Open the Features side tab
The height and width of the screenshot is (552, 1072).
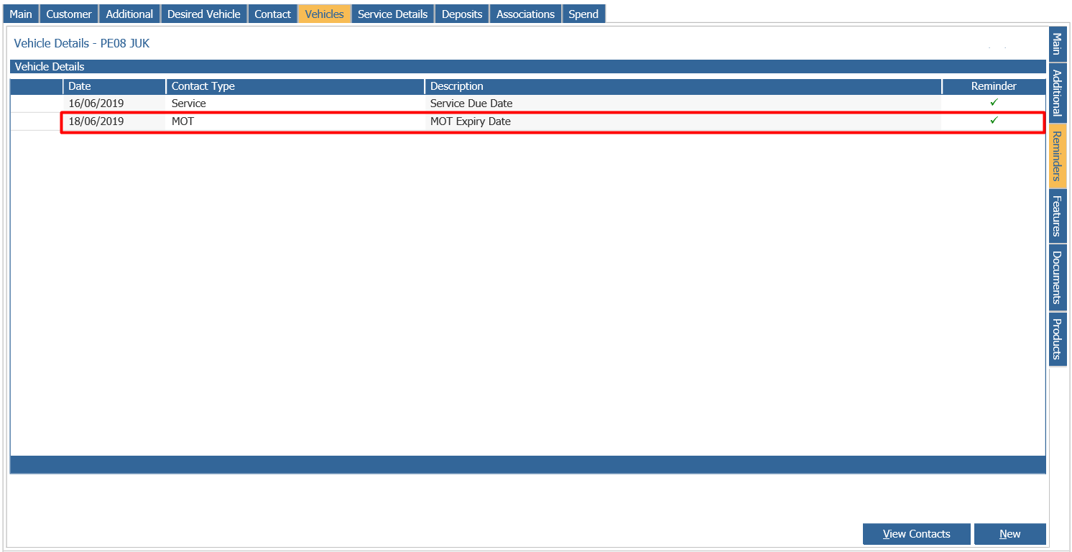[1058, 216]
